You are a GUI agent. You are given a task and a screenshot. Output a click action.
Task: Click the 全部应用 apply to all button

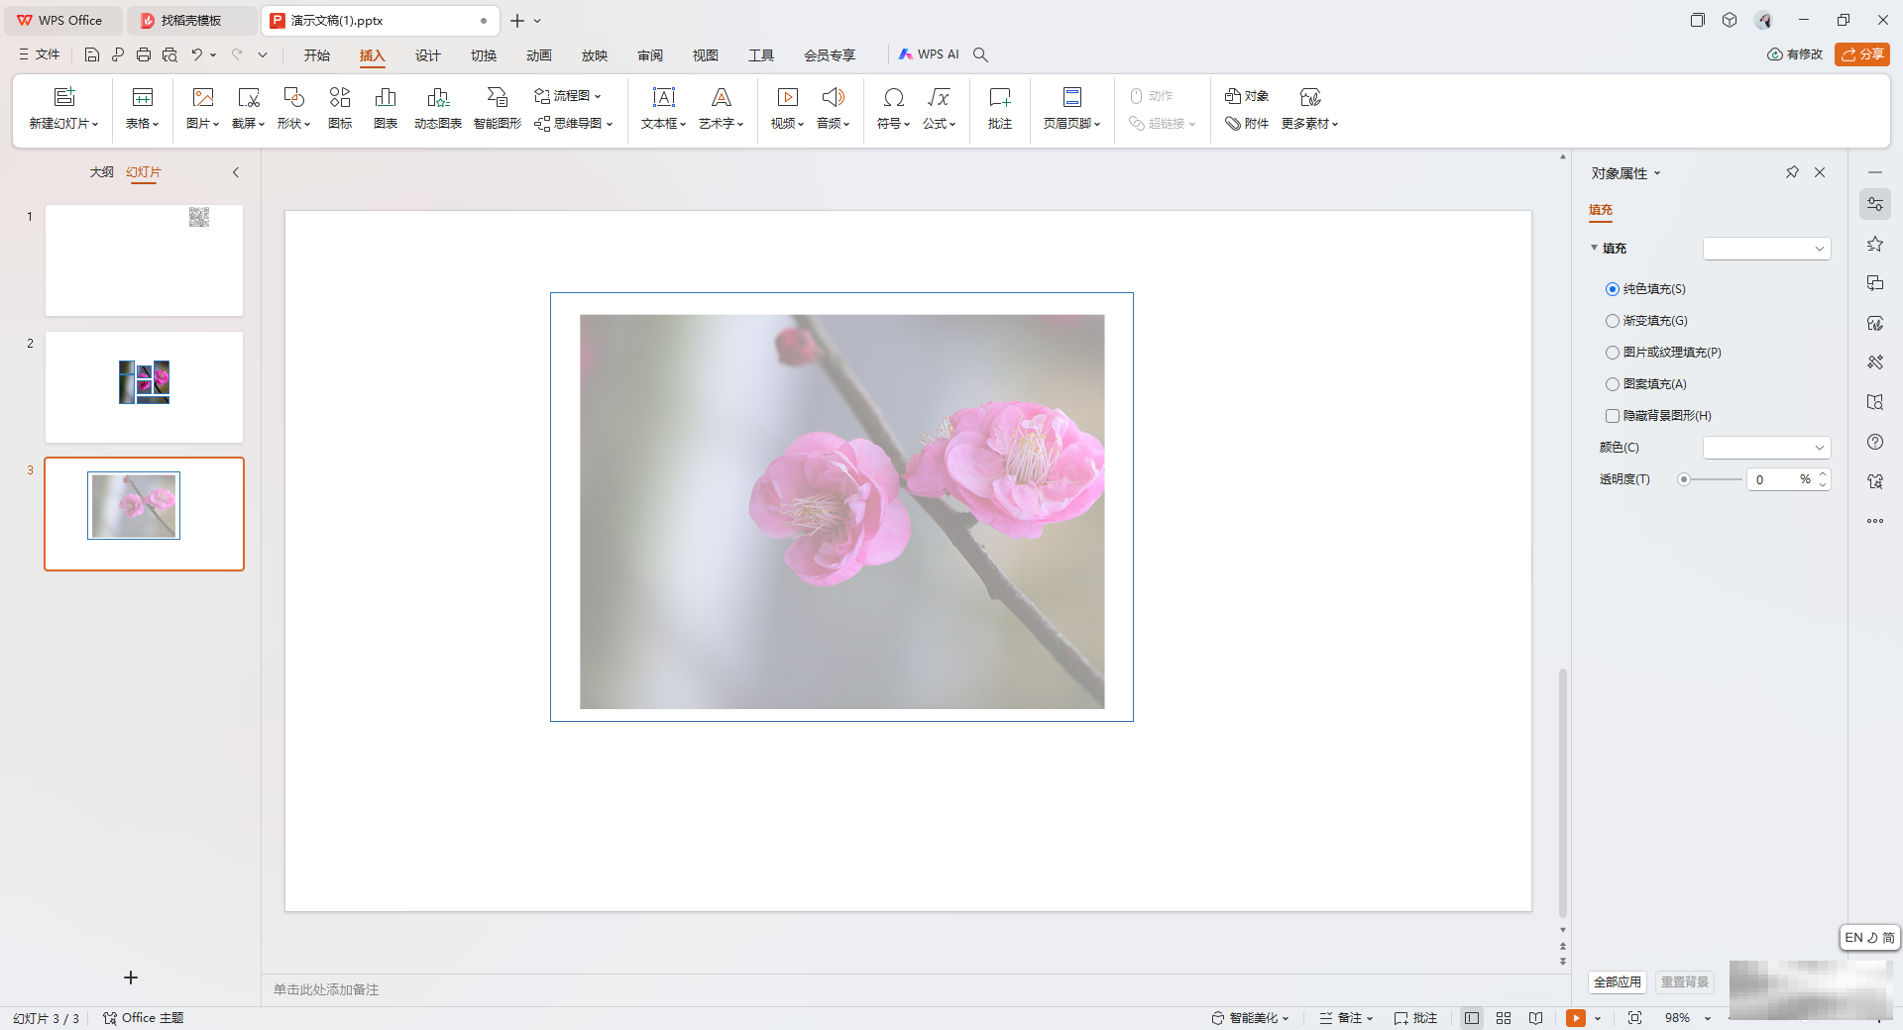[x=1618, y=981]
